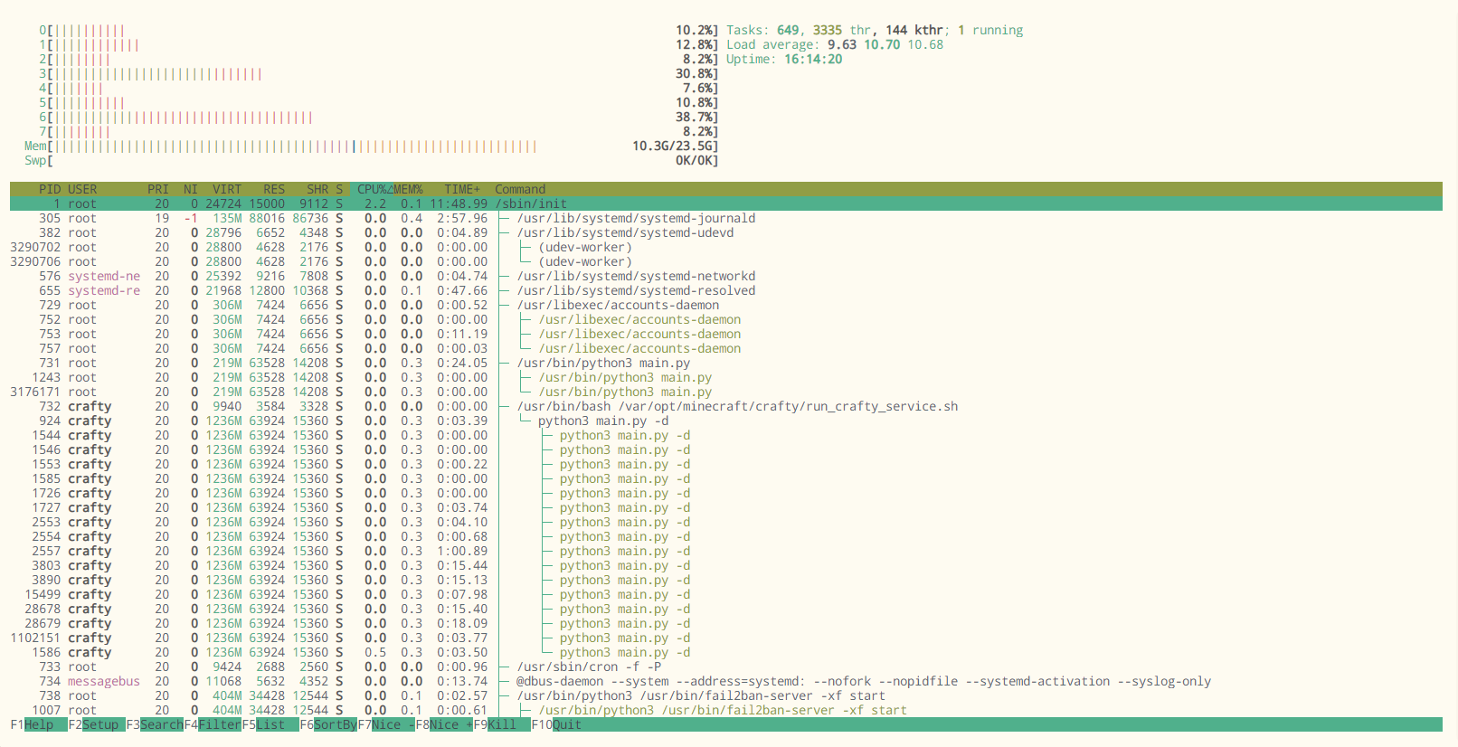Click the Mem usage meter bar
The image size is (1458, 747).
[x=372, y=146]
